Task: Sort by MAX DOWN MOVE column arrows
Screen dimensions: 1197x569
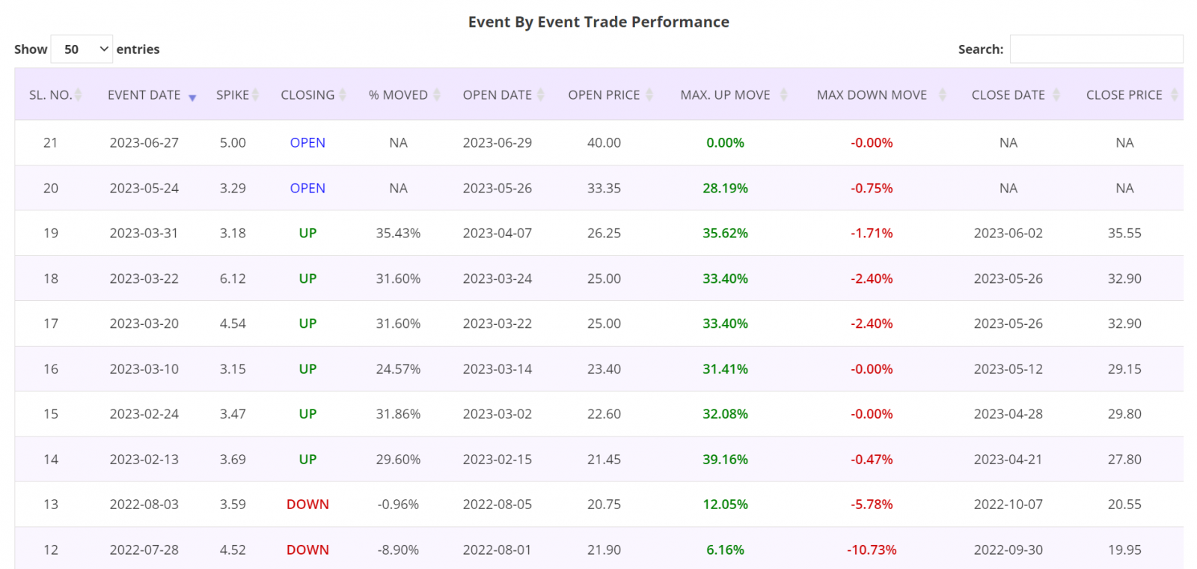Action: 943,95
